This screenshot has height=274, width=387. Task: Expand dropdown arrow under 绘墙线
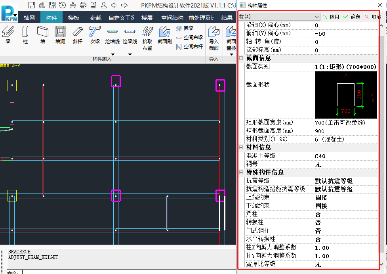point(112,54)
